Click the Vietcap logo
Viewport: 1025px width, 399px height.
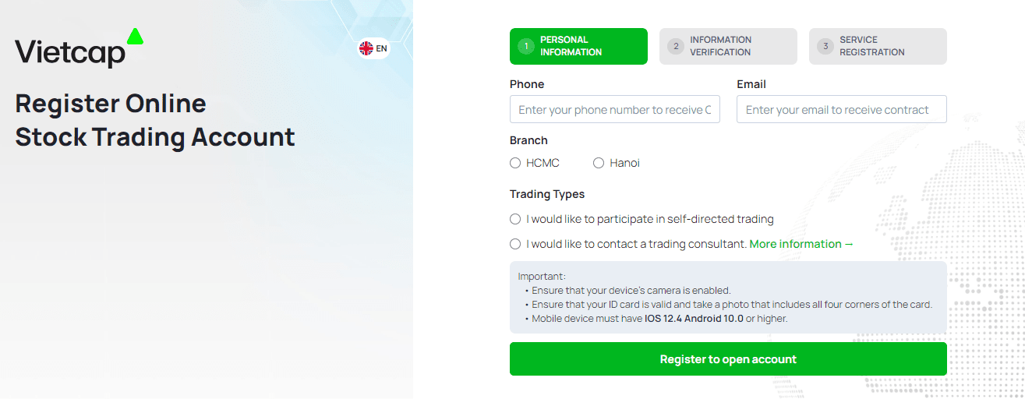point(80,48)
